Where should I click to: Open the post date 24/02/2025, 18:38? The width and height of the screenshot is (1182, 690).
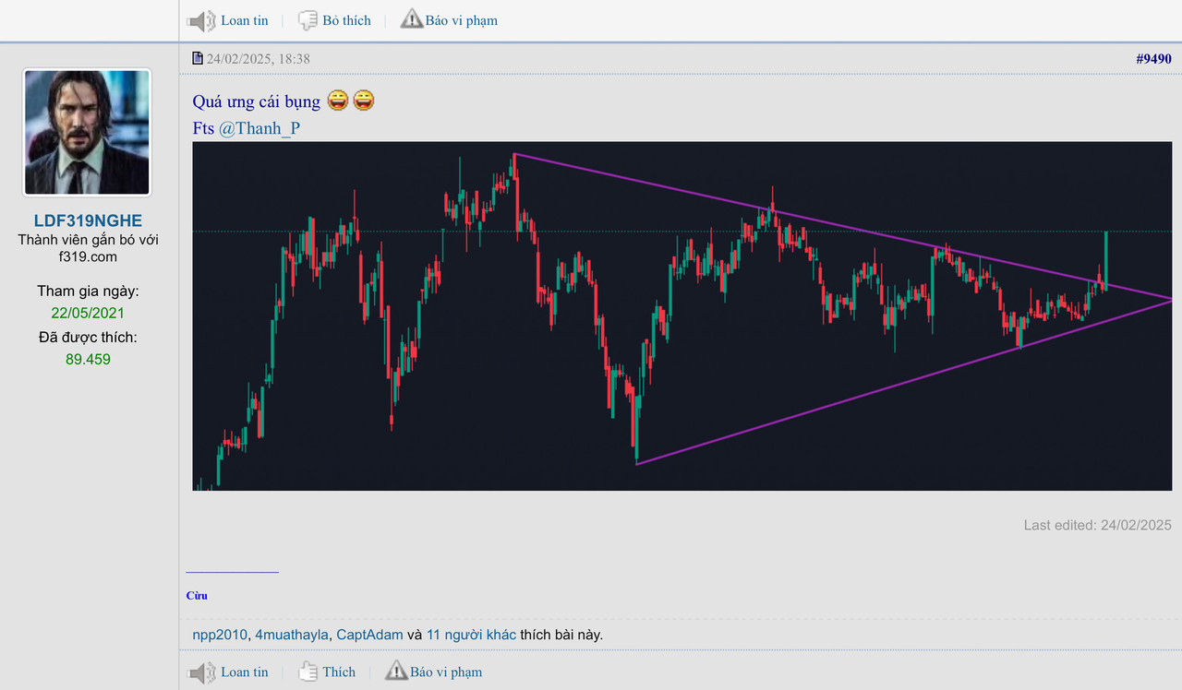[259, 59]
